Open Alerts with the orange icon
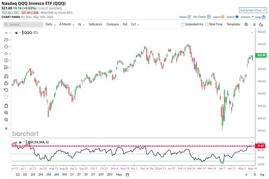The image size is (269, 179). tap(222, 17)
